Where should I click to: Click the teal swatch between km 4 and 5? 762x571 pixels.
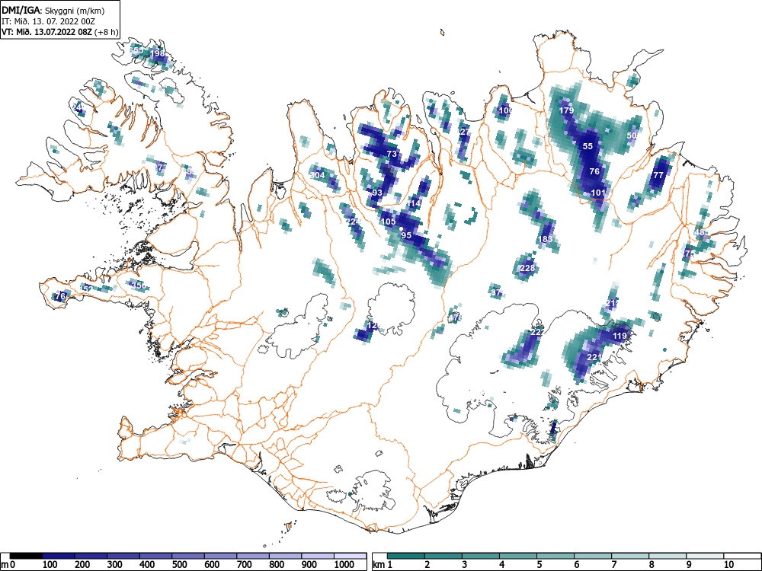coord(518,556)
